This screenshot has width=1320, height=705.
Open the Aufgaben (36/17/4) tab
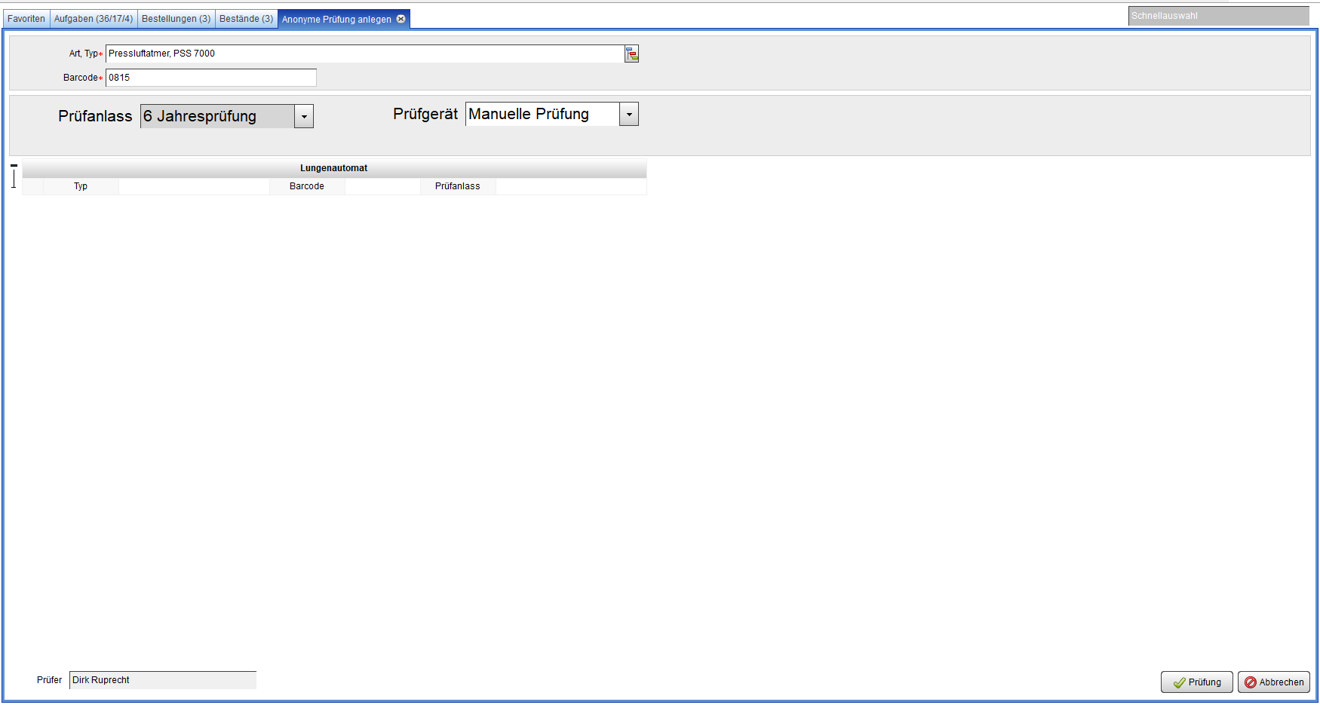94,19
